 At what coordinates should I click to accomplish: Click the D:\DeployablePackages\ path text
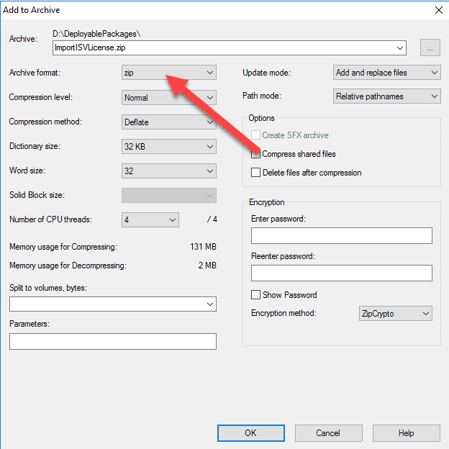pos(96,34)
